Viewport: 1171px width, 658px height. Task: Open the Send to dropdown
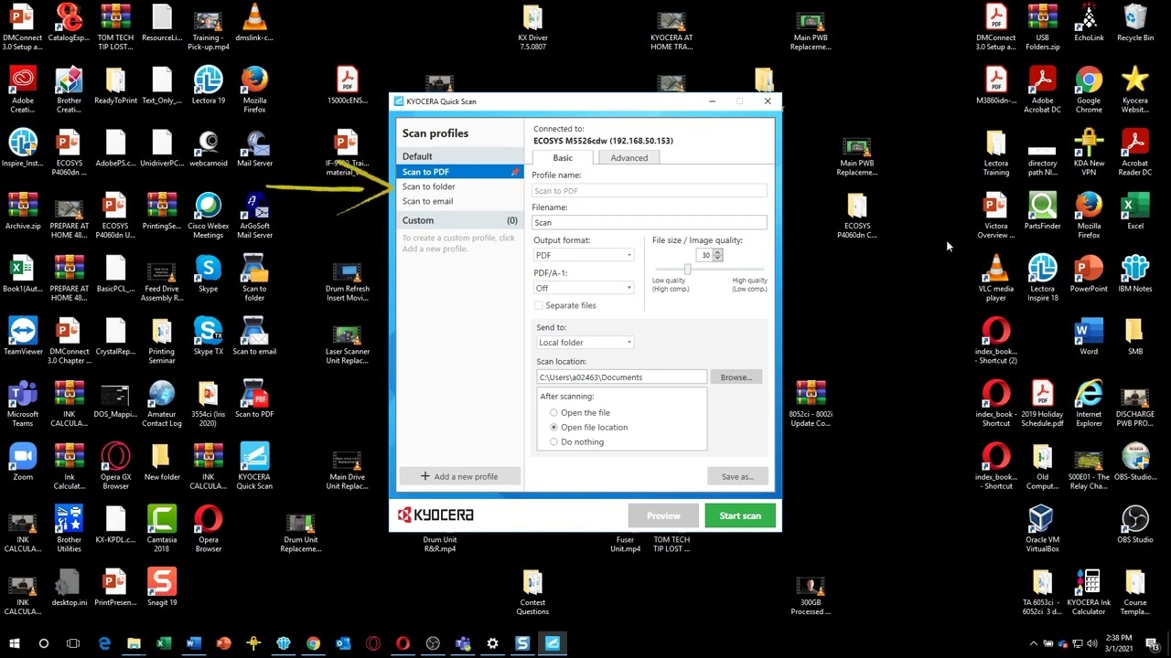point(585,343)
